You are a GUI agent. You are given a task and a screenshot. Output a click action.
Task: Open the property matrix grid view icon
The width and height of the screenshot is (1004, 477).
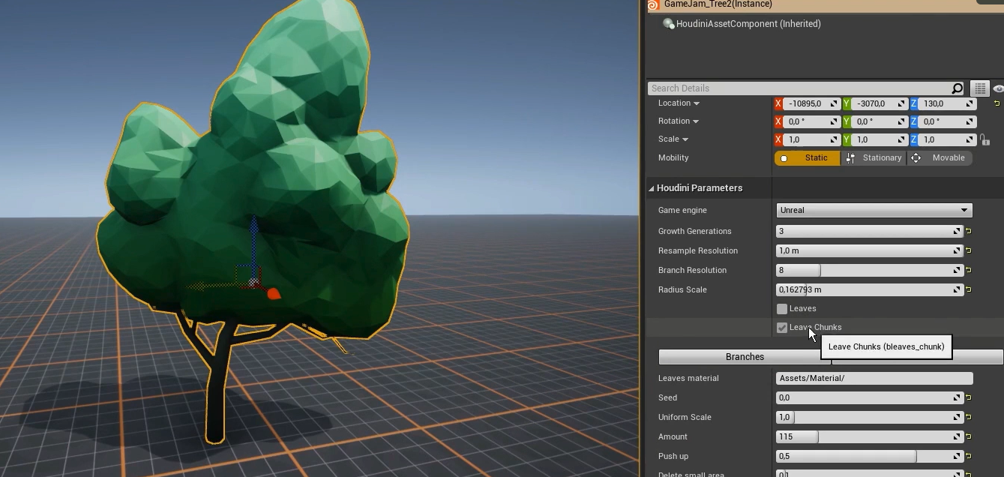(980, 88)
